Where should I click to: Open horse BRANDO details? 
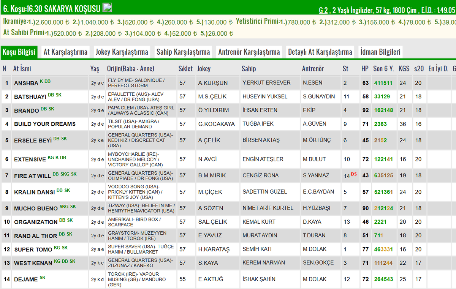pyautogui.click(x=26, y=111)
